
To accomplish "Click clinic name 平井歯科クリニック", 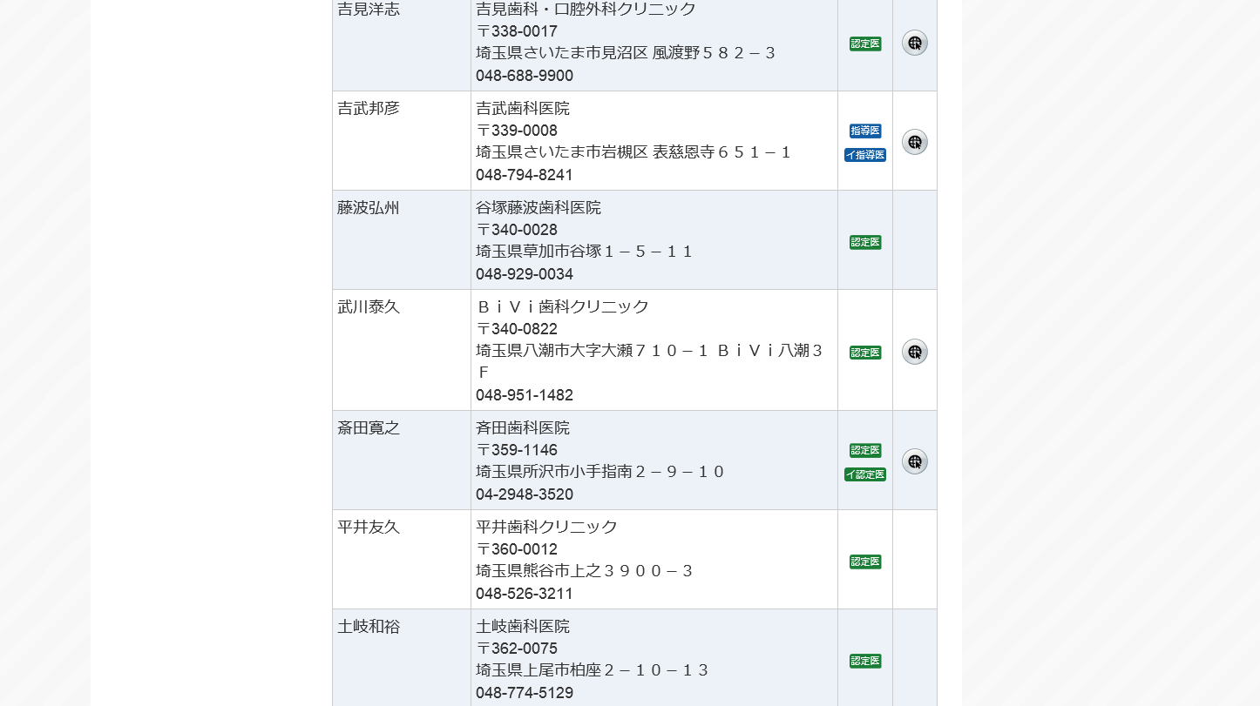I will (546, 528).
